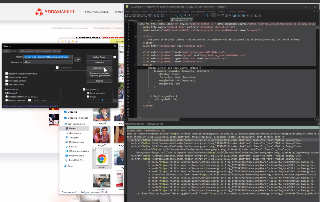Viewport: 320px width, 202px height.
Task: Click the Record macro red circle icon
Action: [244, 15]
